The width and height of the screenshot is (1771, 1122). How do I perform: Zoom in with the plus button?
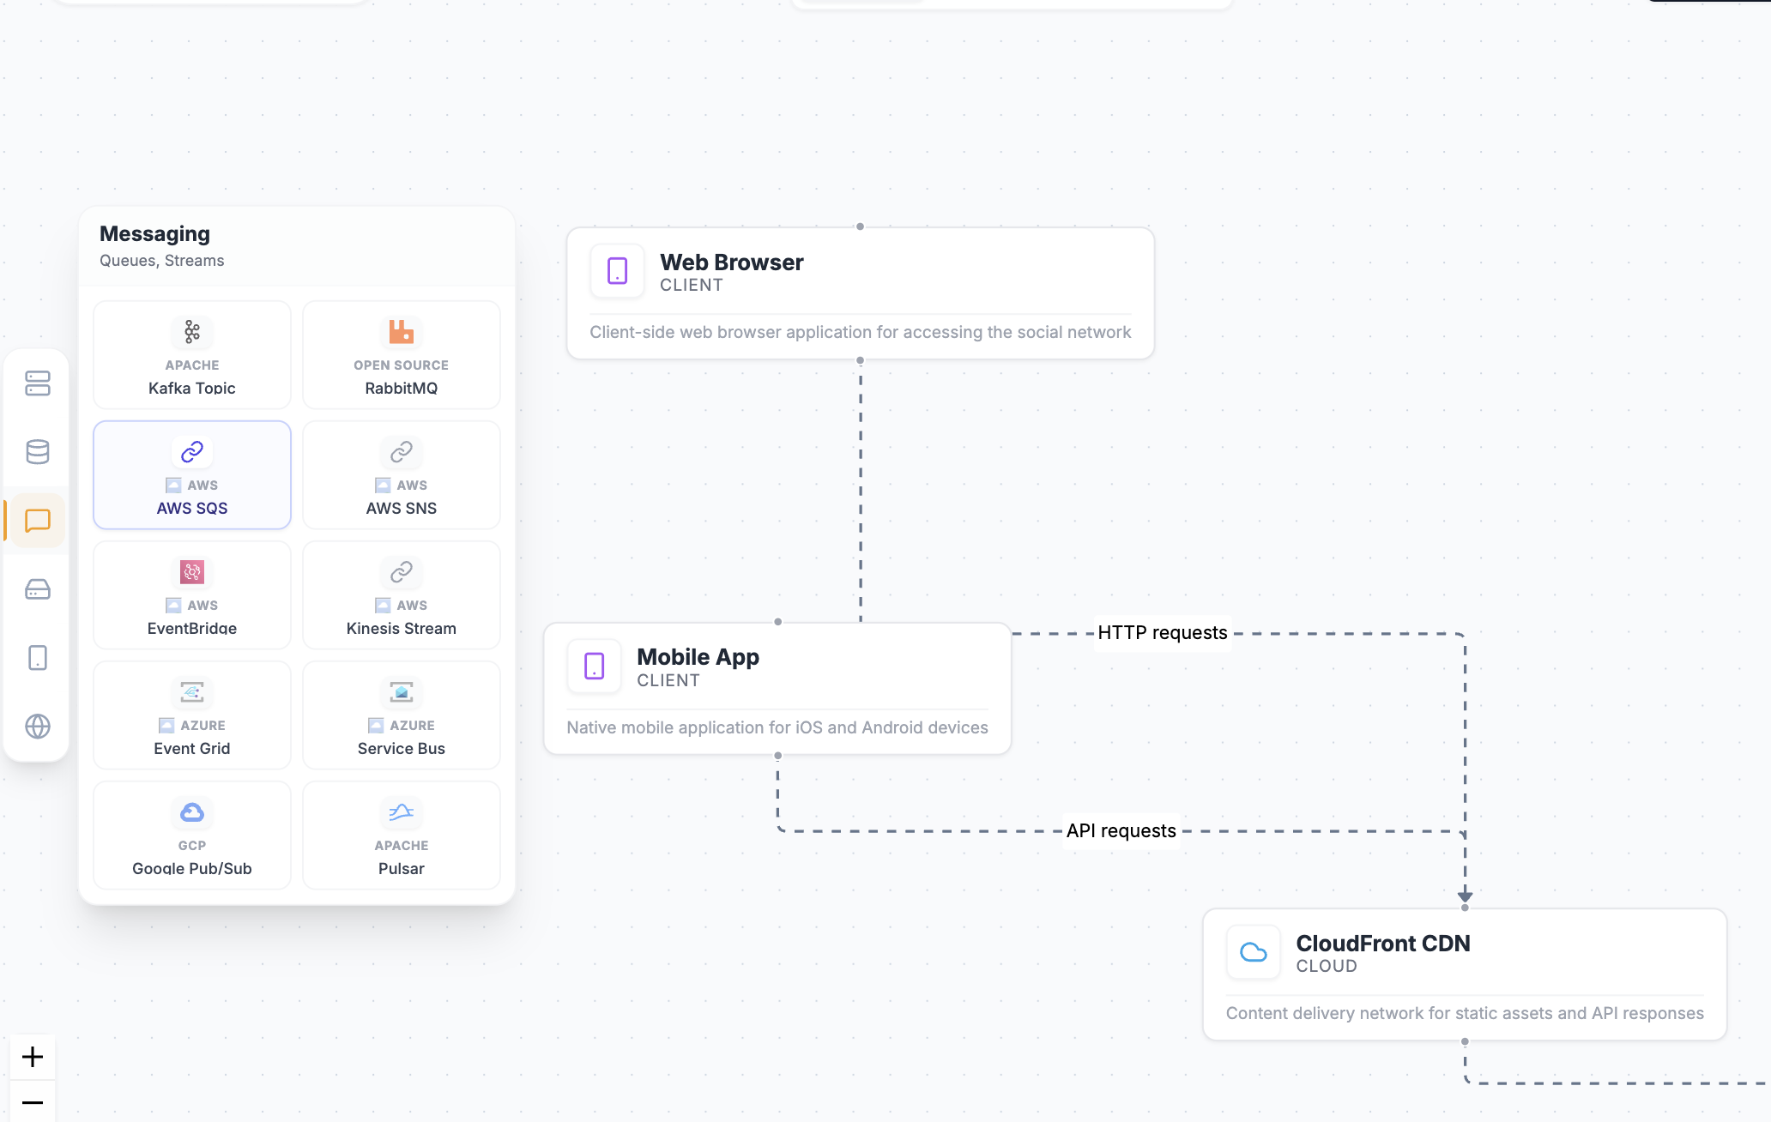pyautogui.click(x=33, y=1057)
